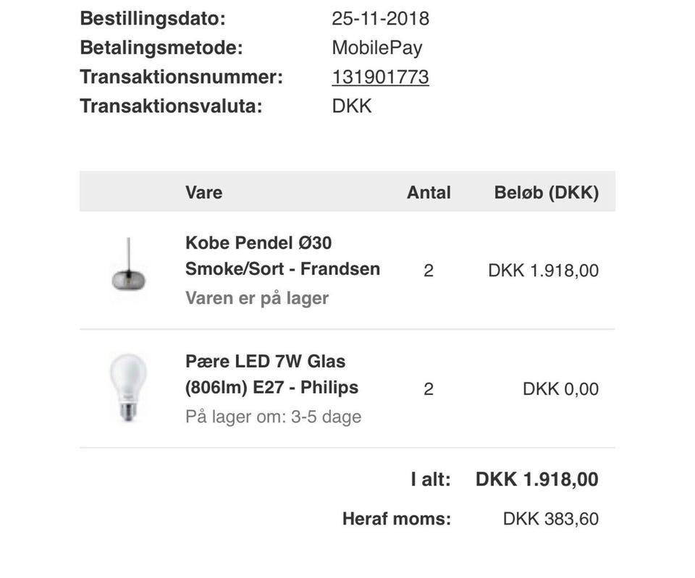Screen dimensions: 695x578
Task: Click 'Varen er på lager' stock status
Action: (x=257, y=299)
